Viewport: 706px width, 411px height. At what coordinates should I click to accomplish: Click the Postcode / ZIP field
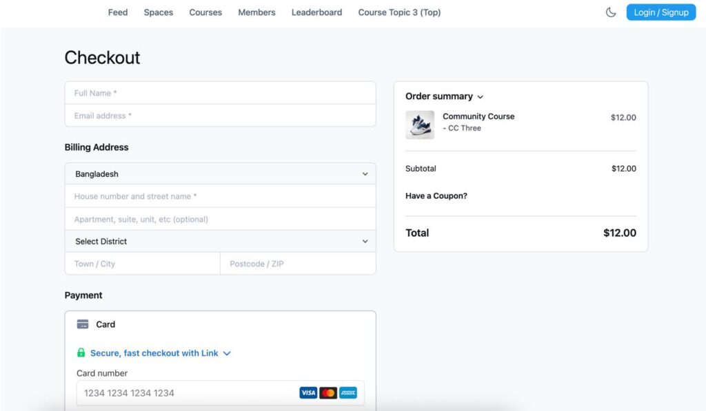coord(298,263)
